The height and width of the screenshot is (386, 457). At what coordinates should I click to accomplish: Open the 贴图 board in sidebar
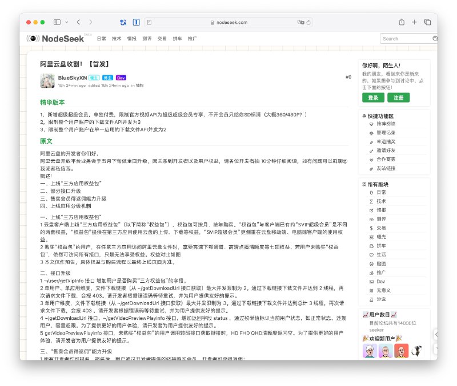click(381, 264)
